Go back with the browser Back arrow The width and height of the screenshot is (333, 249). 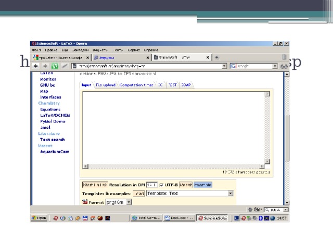coord(36,66)
